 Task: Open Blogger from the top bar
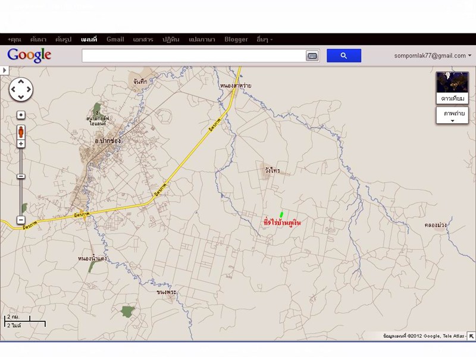click(236, 39)
